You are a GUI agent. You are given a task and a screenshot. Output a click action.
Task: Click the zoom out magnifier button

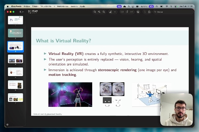[95, 12]
